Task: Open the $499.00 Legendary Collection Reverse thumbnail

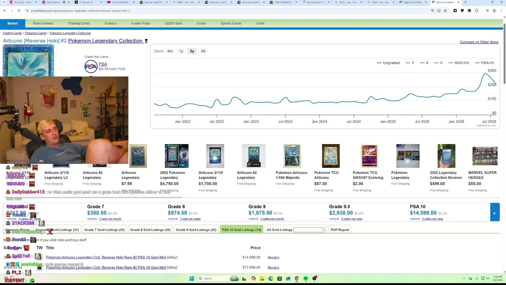Action: coord(446,156)
